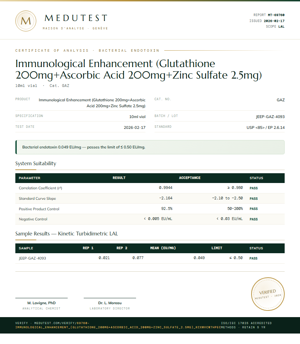Screen dimensions: 300x344
Task: Click PASS status for Standard Curve Slope
Action: click(254, 199)
